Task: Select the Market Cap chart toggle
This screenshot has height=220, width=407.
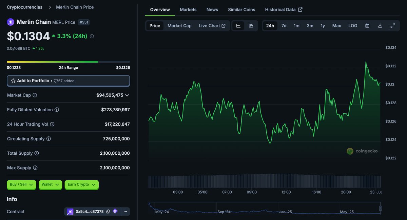Action: click(179, 26)
